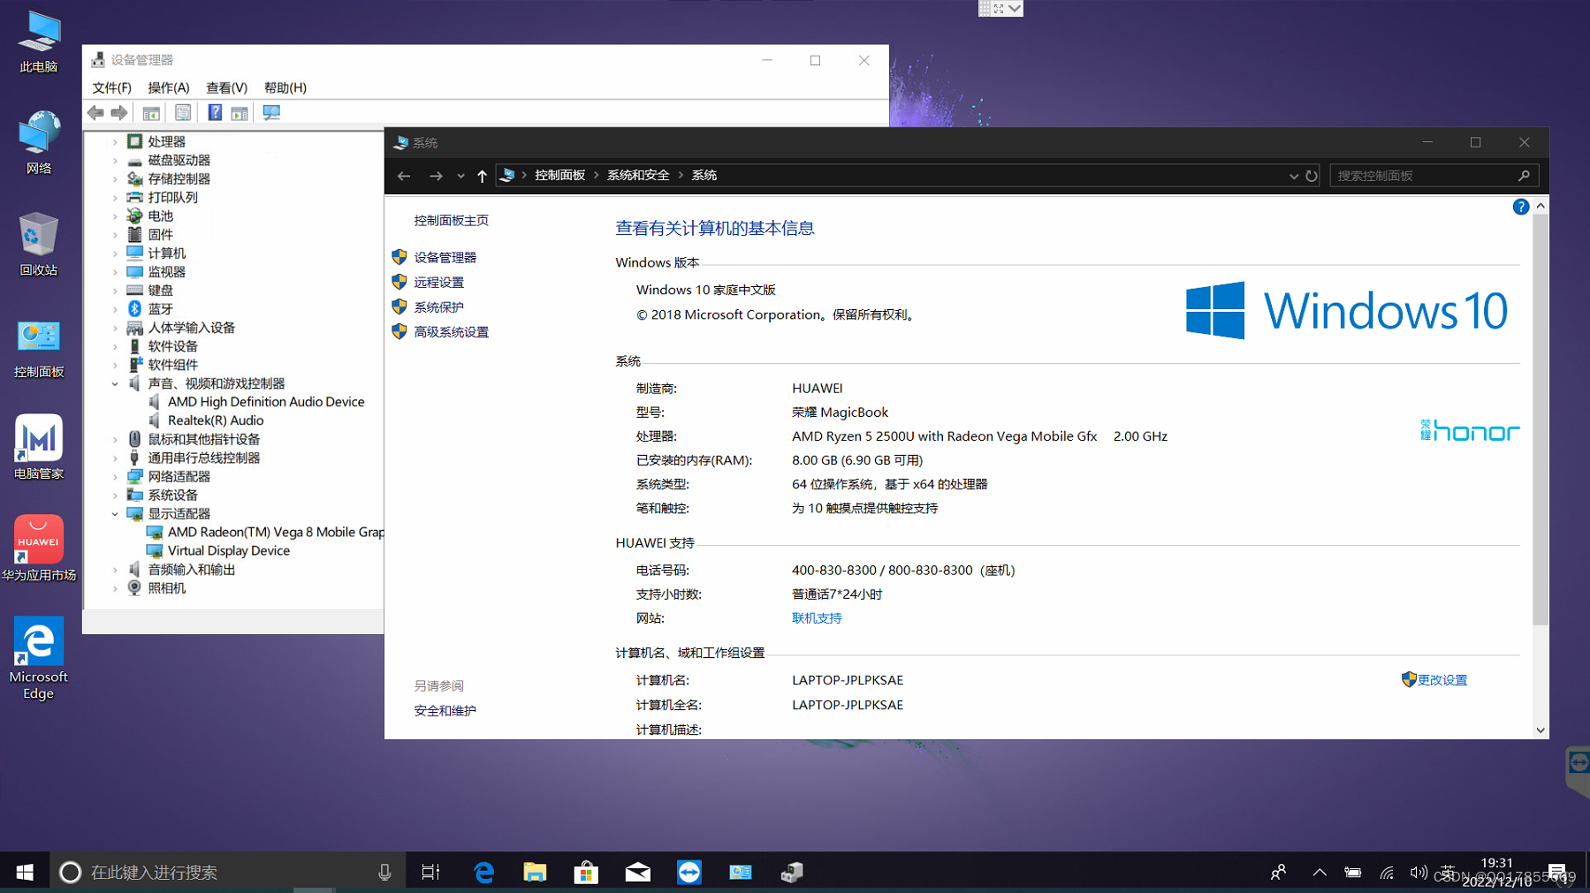Click the microphone icon in taskbar search
Image resolution: width=1590 pixels, height=893 pixels.
coord(384,873)
